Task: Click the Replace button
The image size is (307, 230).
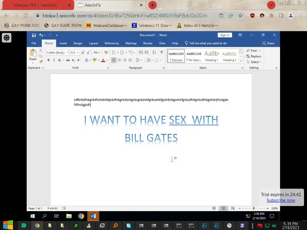Action: click(x=254, y=56)
